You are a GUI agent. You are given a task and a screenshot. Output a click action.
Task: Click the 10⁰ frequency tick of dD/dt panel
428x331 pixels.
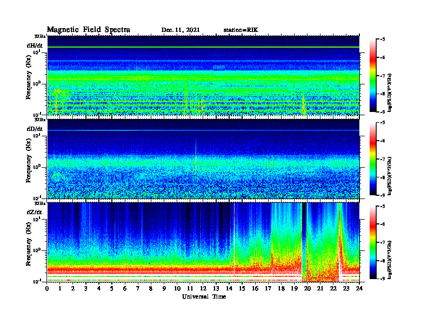click(38, 167)
